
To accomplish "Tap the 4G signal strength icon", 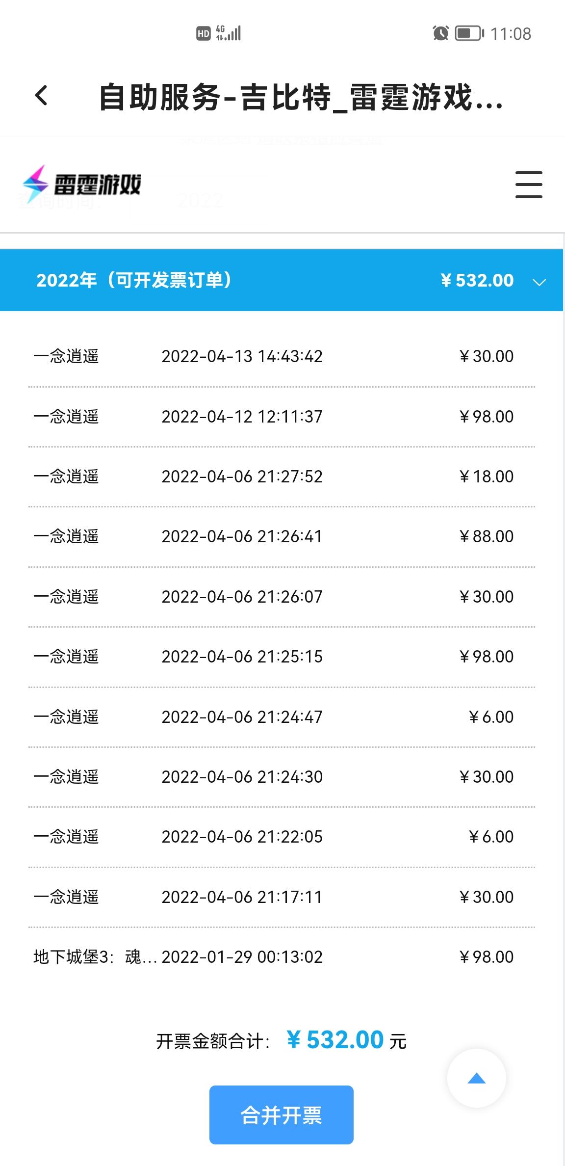I will (229, 33).
